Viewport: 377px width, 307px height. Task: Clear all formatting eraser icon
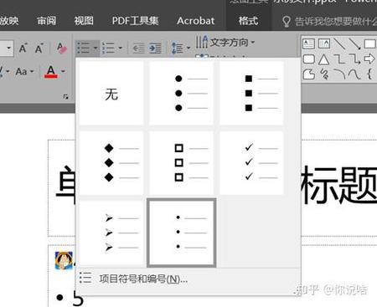(61, 49)
